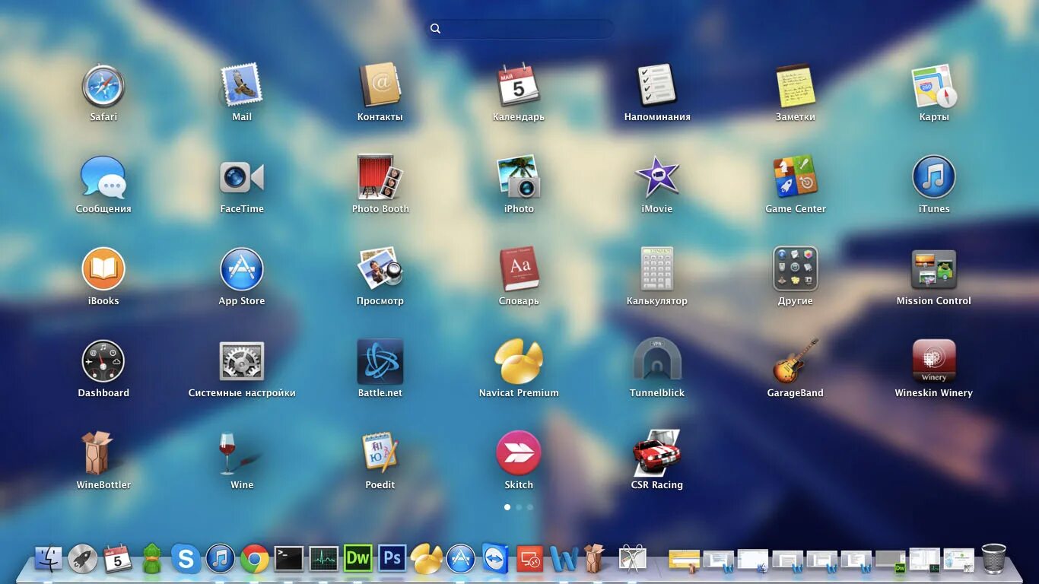Image resolution: width=1039 pixels, height=584 pixels.
Task: Launch Skitch
Action: 519,454
